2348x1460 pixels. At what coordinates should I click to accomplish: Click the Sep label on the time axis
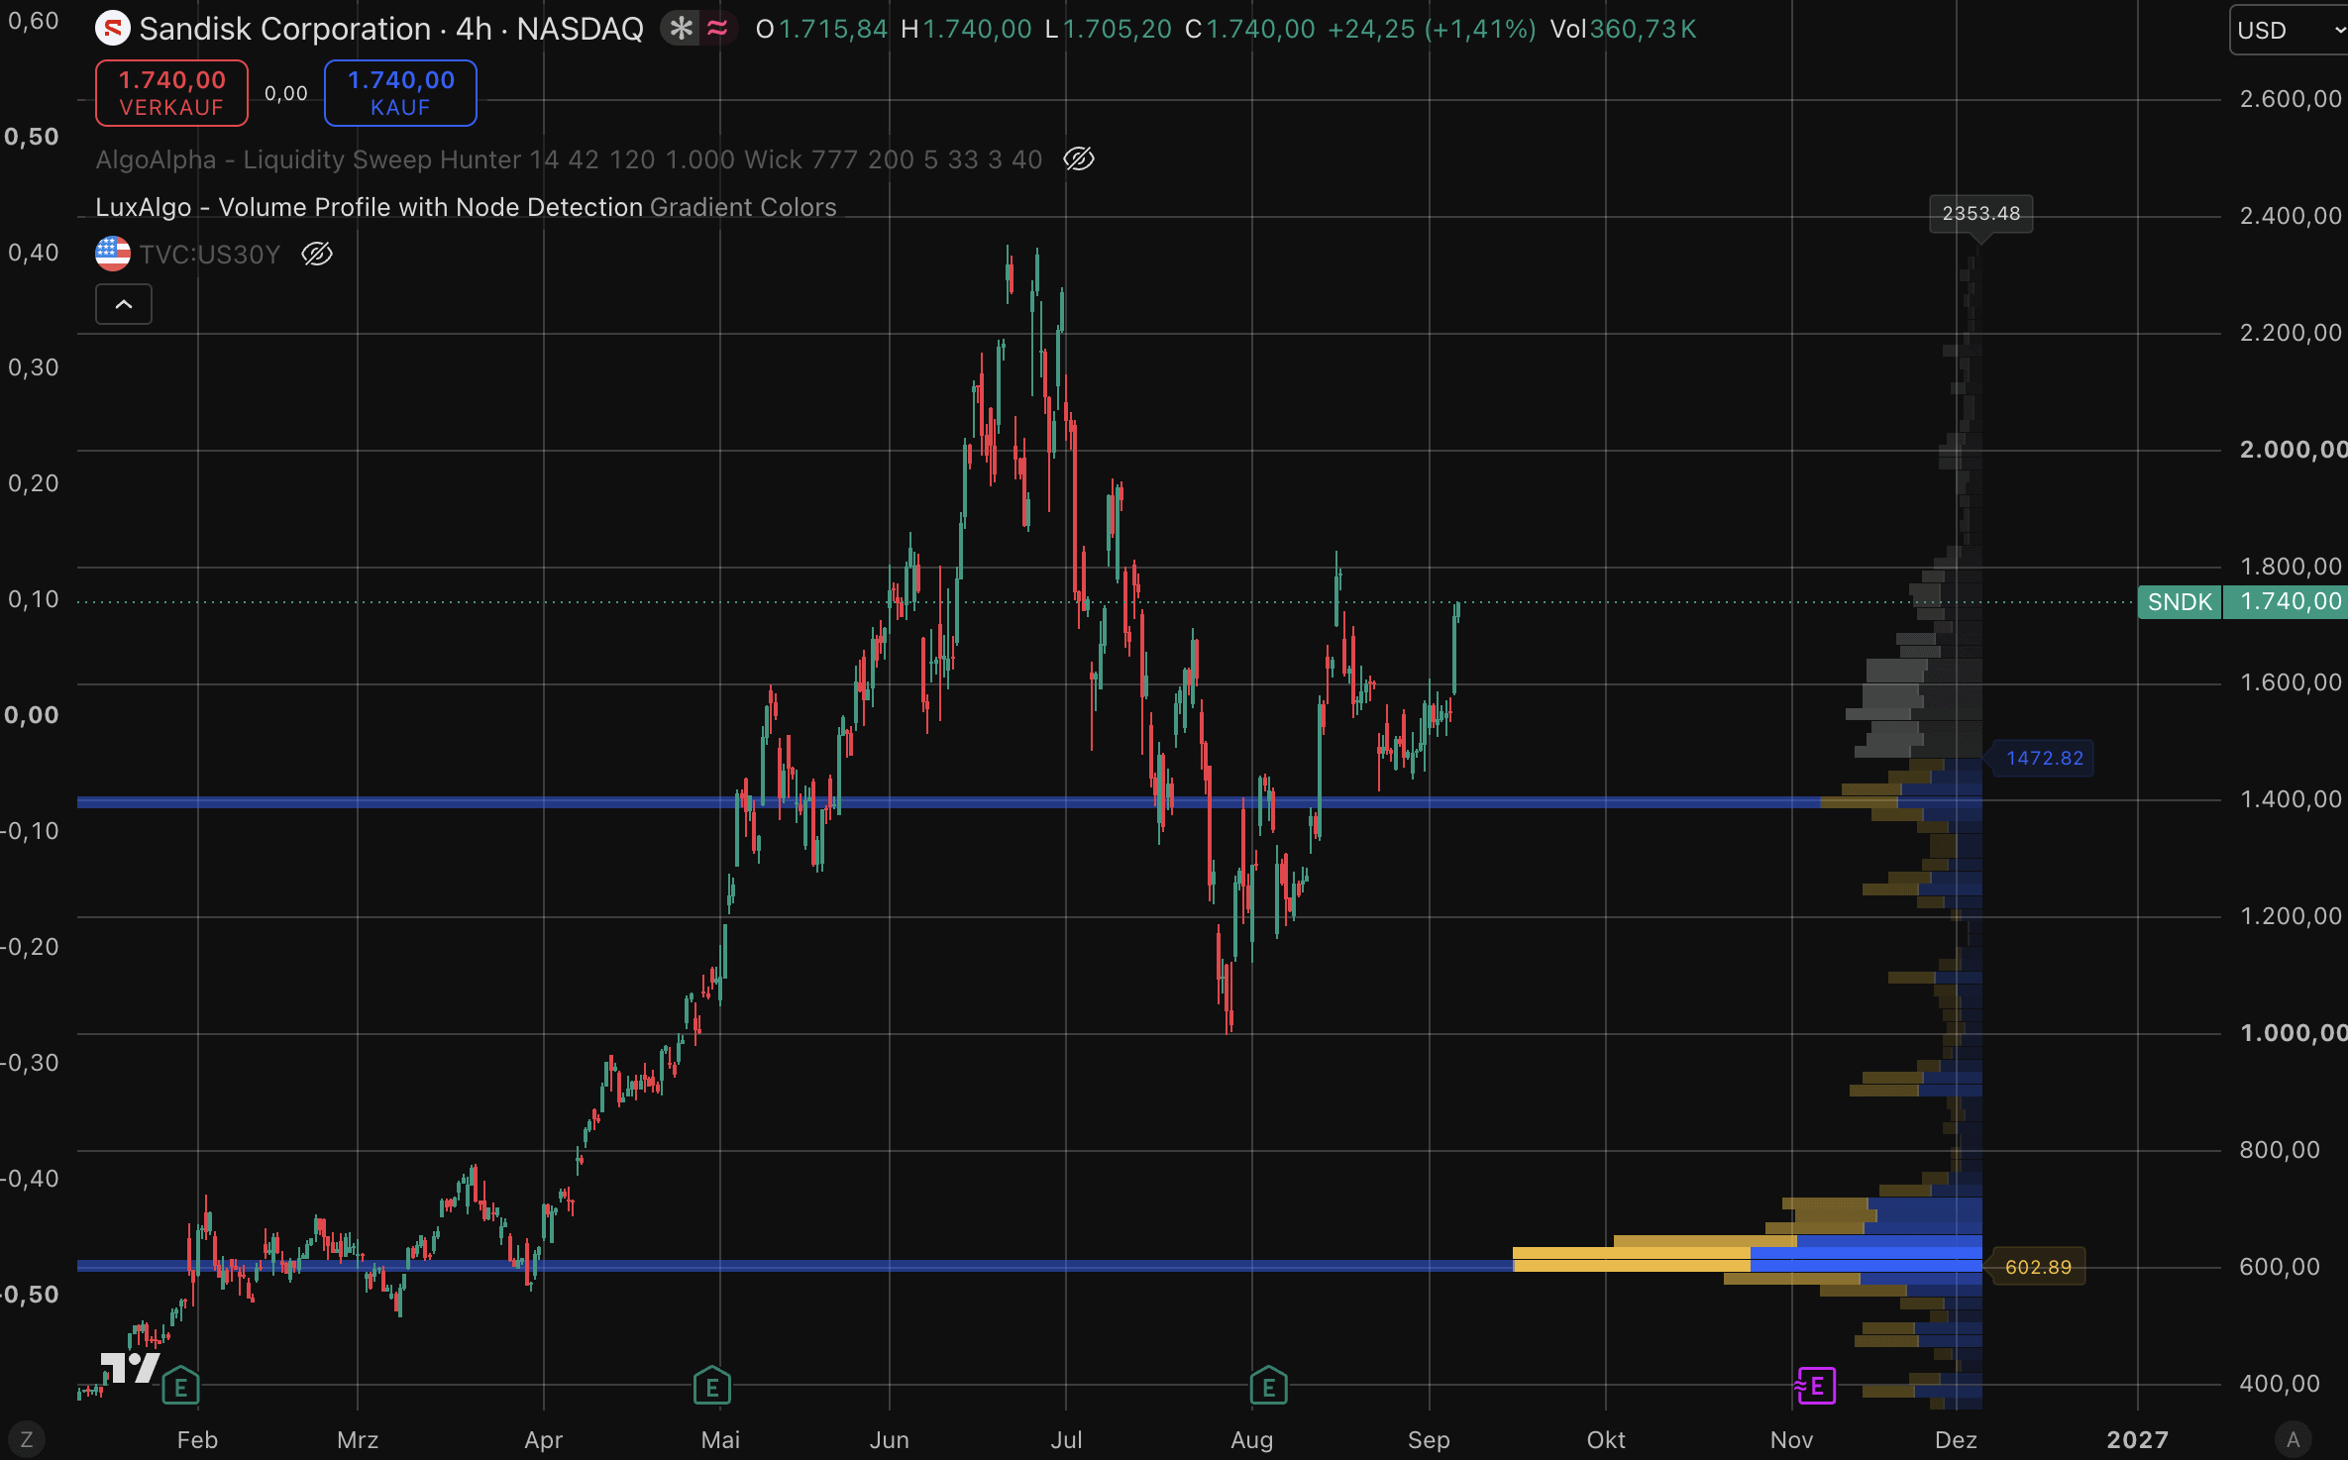tap(1429, 1439)
